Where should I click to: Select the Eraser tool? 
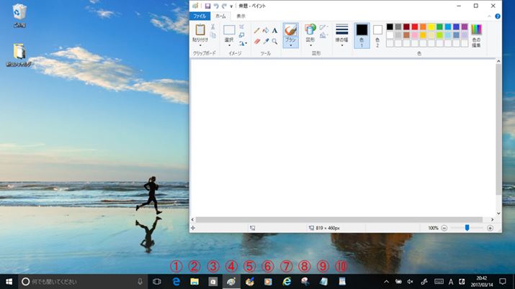[257, 42]
